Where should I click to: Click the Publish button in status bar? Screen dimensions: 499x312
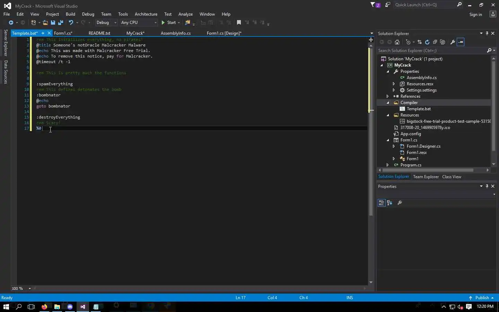(481, 298)
